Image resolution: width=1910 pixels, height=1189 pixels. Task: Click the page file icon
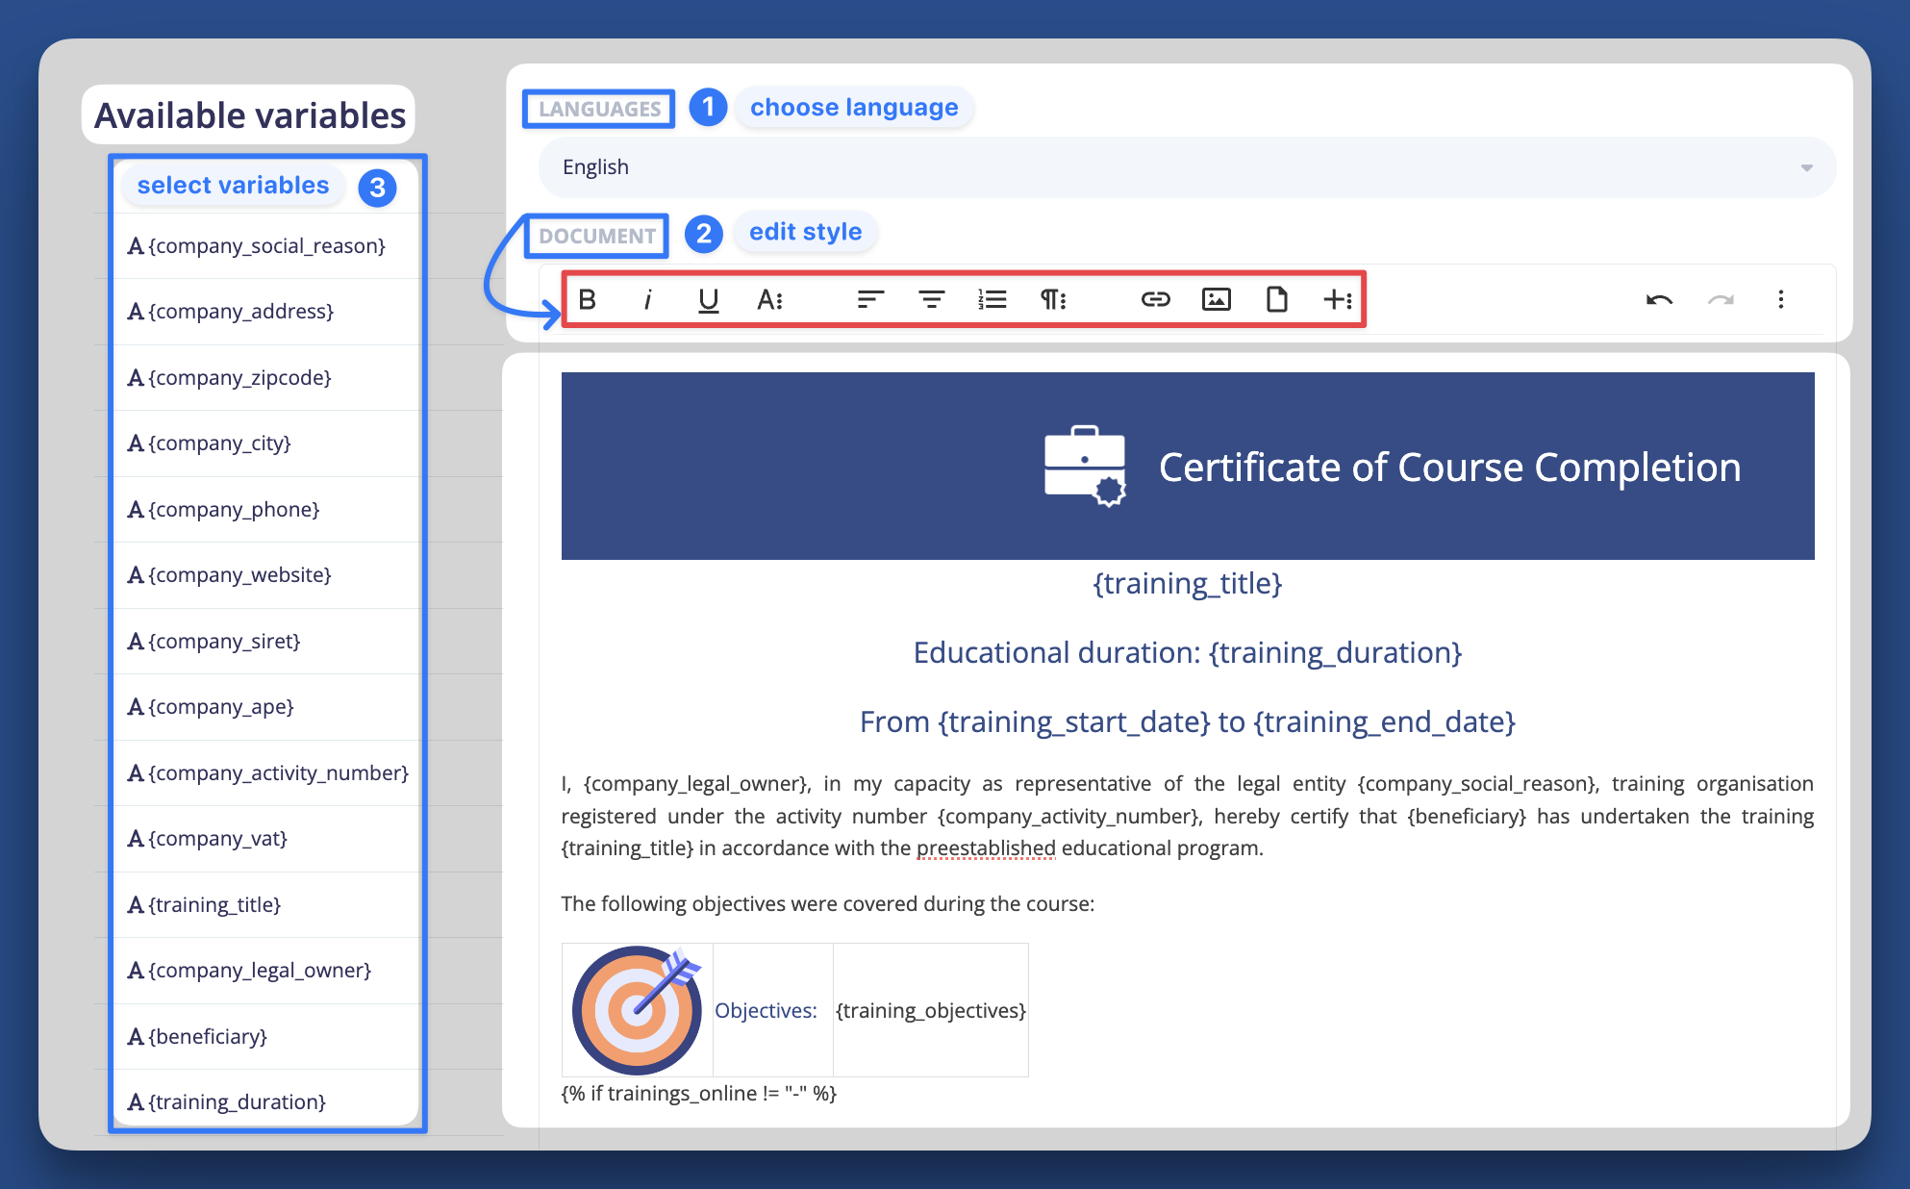point(1276,299)
